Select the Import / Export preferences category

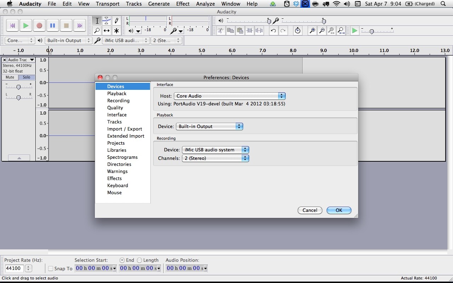(125, 129)
